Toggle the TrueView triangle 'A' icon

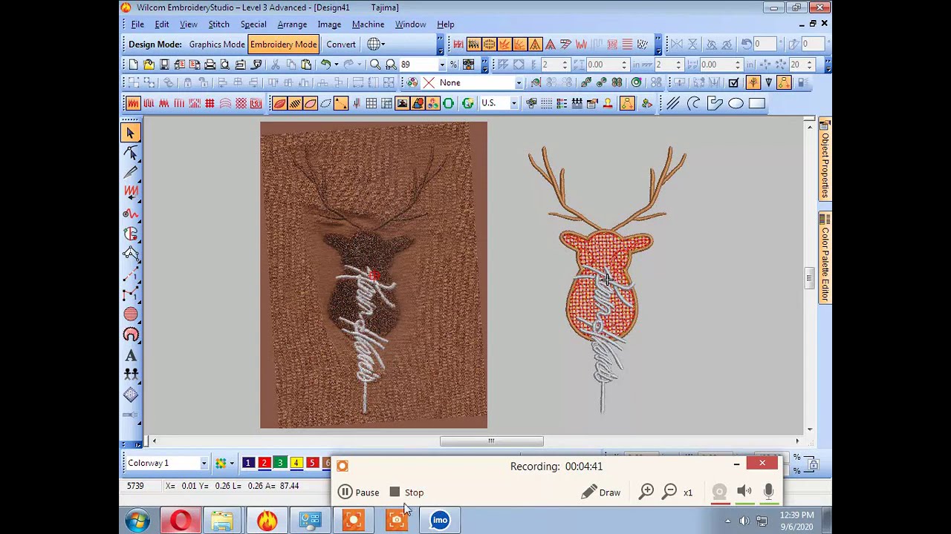click(535, 44)
